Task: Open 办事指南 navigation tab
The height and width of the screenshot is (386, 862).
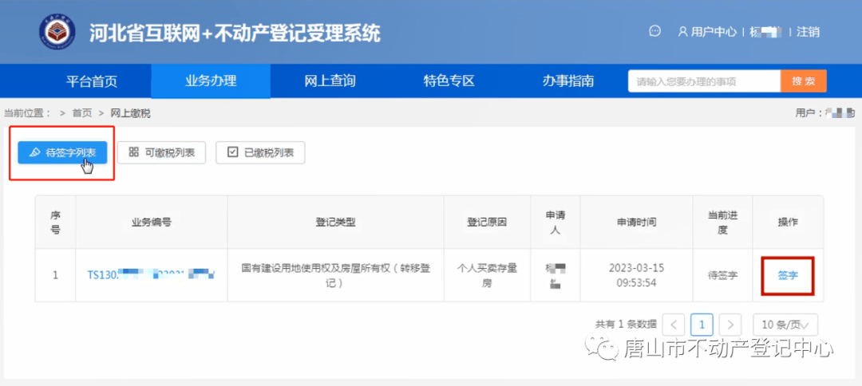Action: coord(567,81)
